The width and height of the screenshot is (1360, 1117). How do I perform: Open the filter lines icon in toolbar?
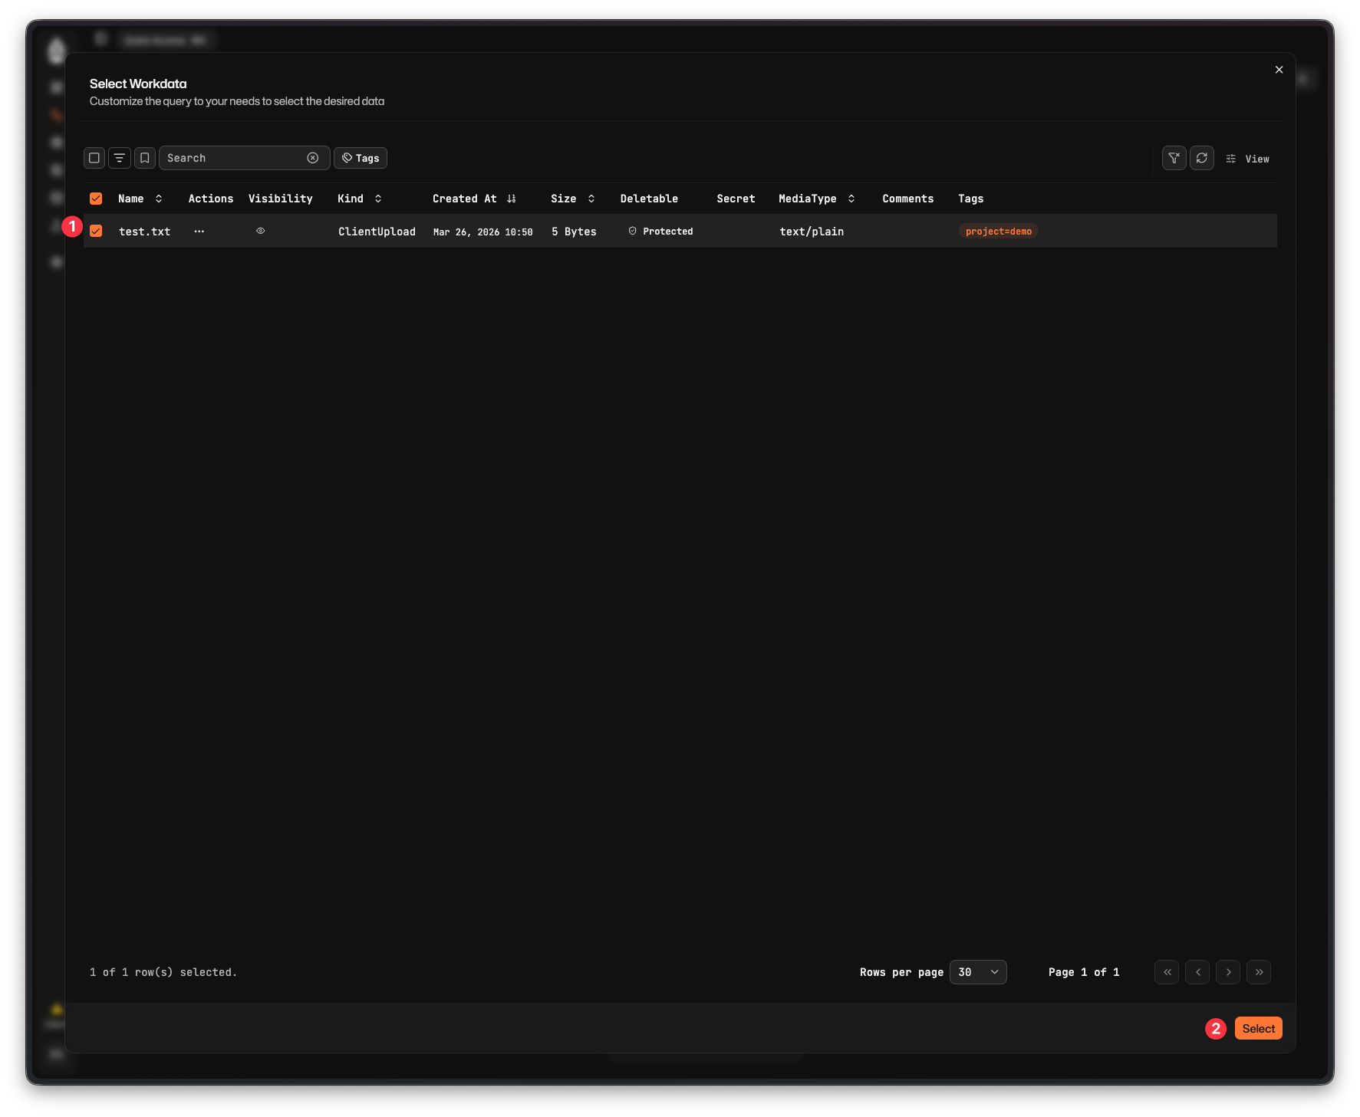120,158
